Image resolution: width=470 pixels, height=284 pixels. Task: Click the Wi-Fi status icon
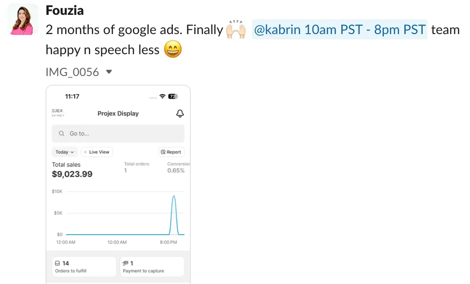[x=162, y=97]
